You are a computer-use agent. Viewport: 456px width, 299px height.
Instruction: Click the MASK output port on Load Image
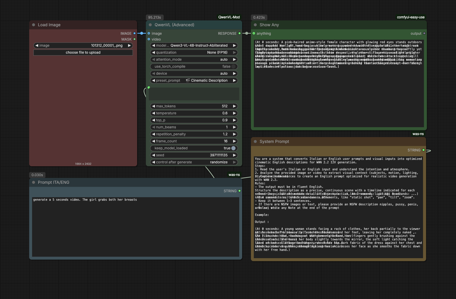pyautogui.click(x=134, y=39)
